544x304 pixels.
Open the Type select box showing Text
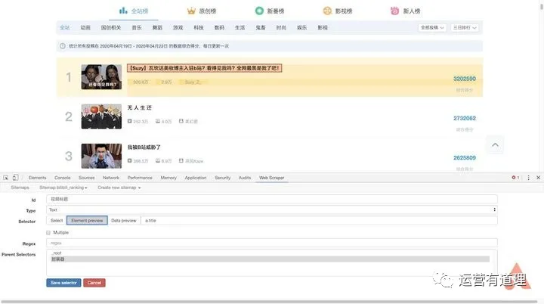(x=272, y=209)
